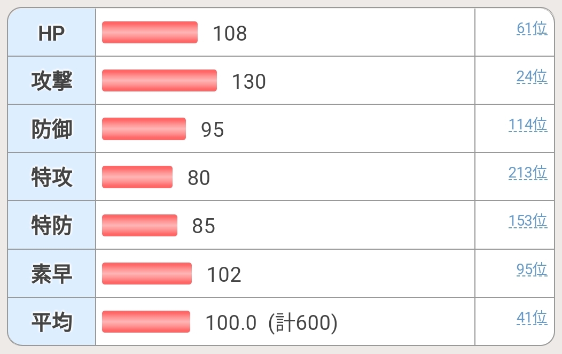The image size is (562, 354).
Task: Click the 素早 95位 ranking link
Action: tap(532, 269)
